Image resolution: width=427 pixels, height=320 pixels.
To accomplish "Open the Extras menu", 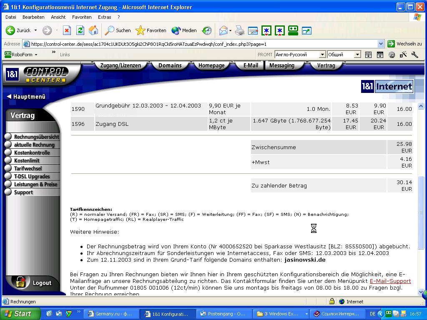I will pos(105,17).
